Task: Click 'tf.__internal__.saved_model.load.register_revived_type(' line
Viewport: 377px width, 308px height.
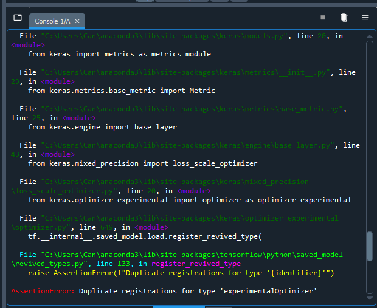Action: (145, 236)
